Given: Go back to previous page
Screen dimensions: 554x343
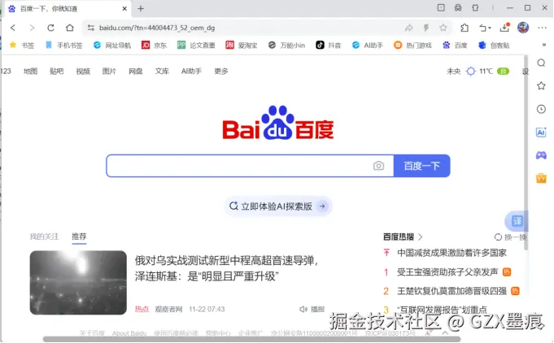Looking at the screenshot, I should point(13,28).
